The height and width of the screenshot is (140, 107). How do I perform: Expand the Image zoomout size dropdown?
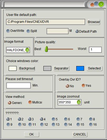tap(79, 102)
